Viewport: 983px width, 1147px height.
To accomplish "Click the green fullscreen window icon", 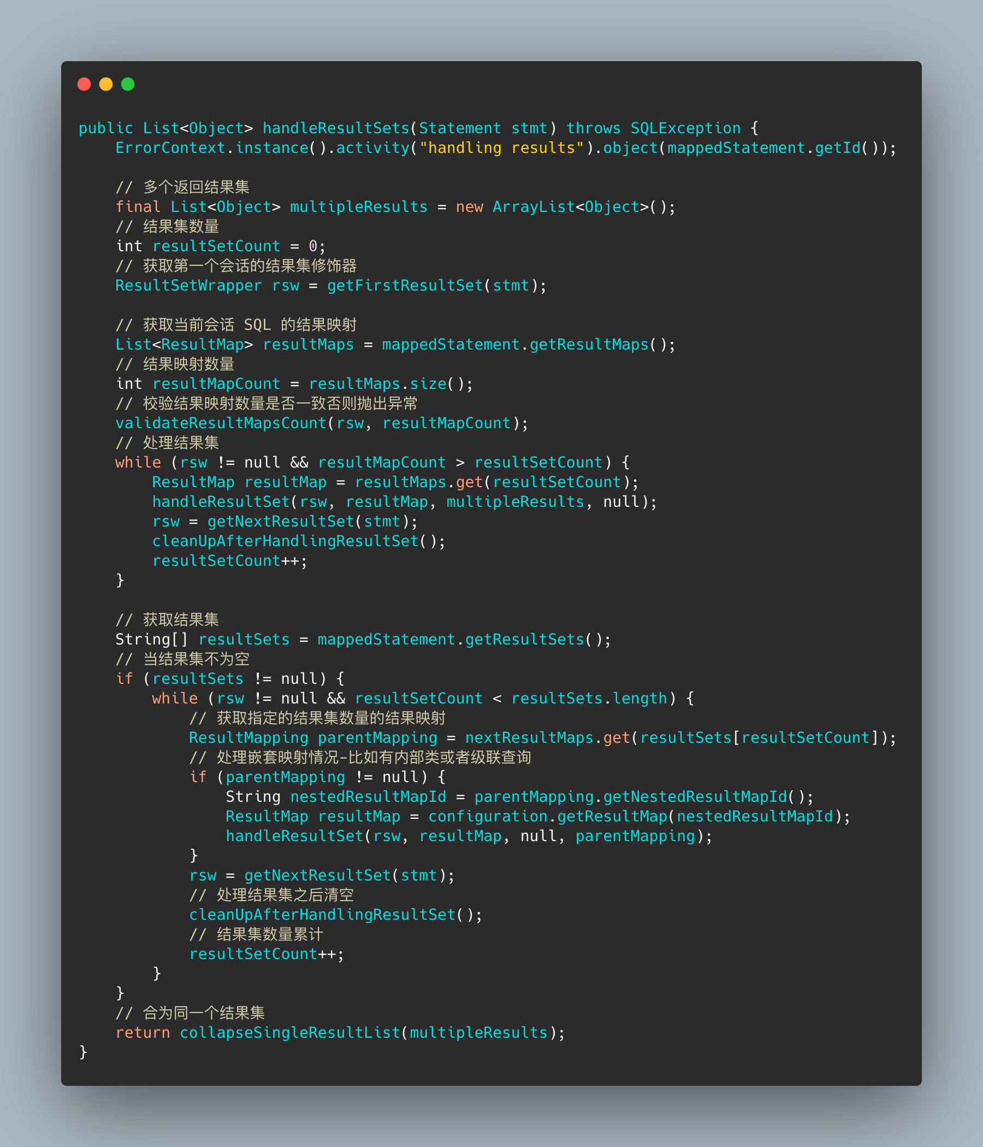I will [127, 84].
